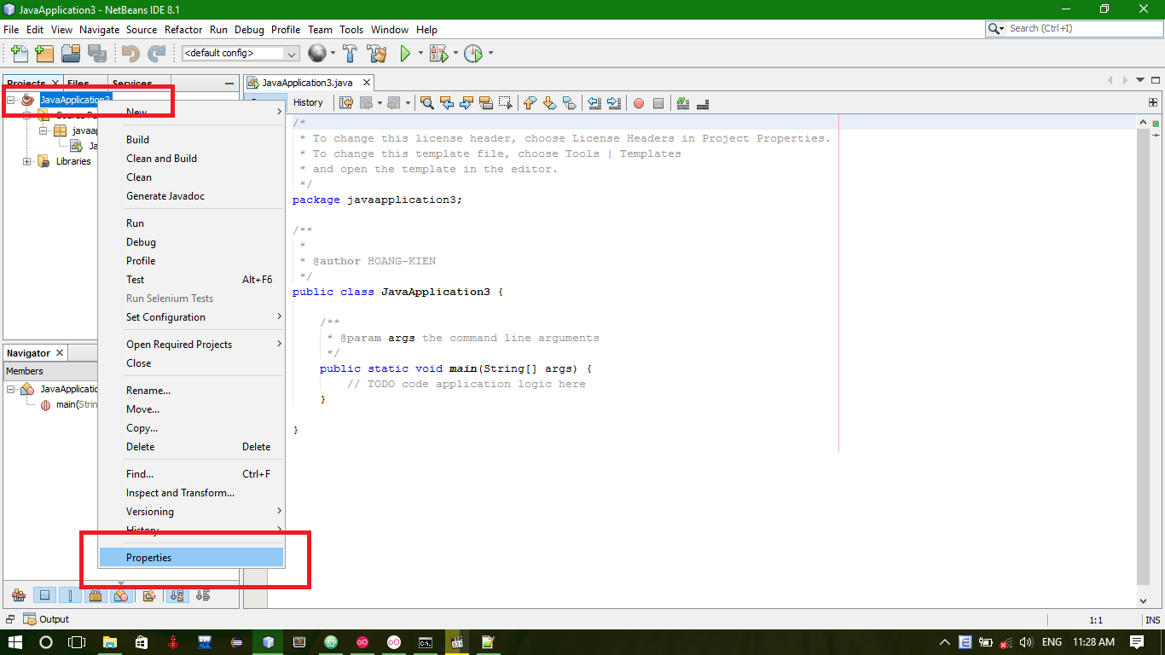Click the Debug Project toolbar icon
Screen dimensions: 1165x655
pos(438,54)
